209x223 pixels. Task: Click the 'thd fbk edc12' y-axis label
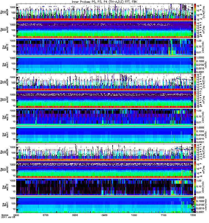[x=5, y=117]
